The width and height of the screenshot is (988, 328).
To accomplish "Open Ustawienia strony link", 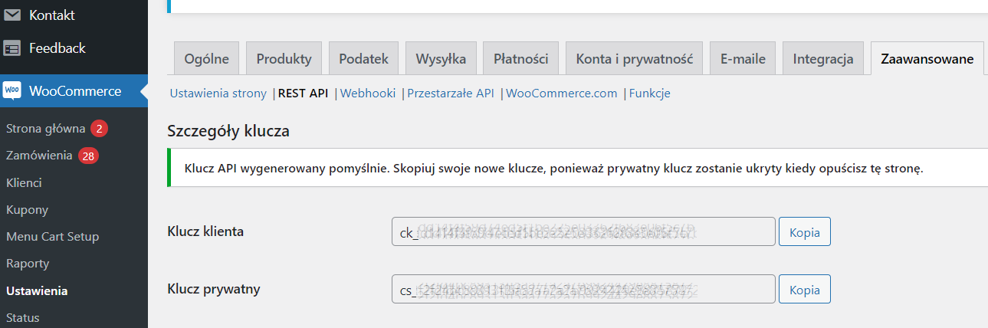I will [x=218, y=93].
